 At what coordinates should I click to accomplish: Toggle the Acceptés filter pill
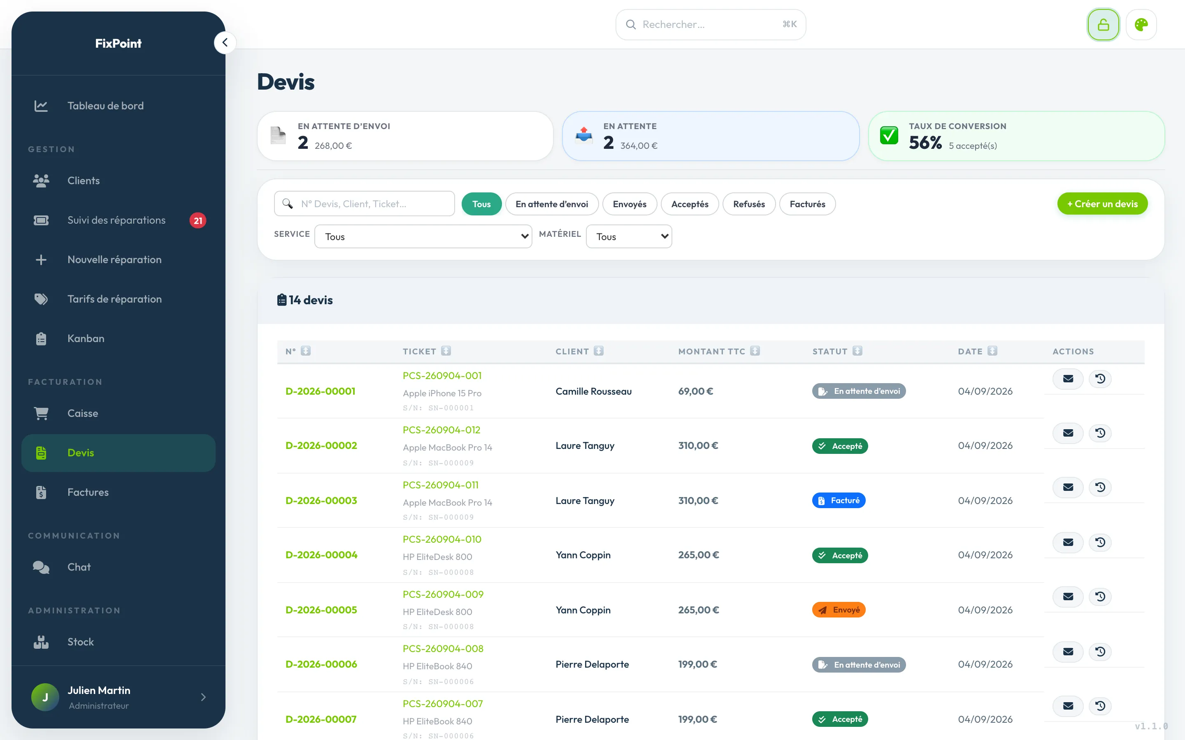point(690,204)
